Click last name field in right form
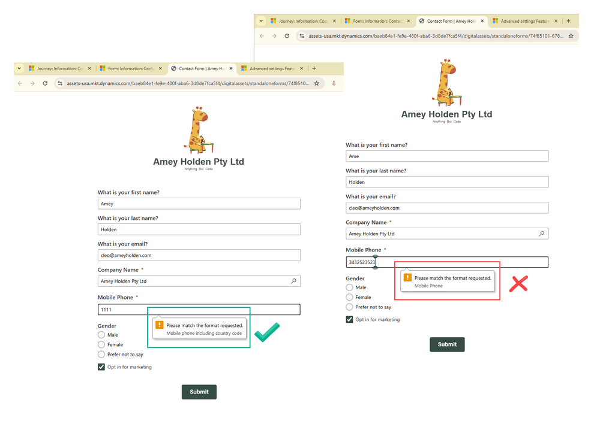 (447, 182)
